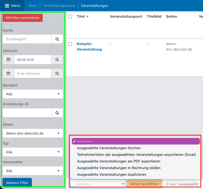
Task: Click the magnifier beside Ende (inklusive) field
Action: (57, 73)
